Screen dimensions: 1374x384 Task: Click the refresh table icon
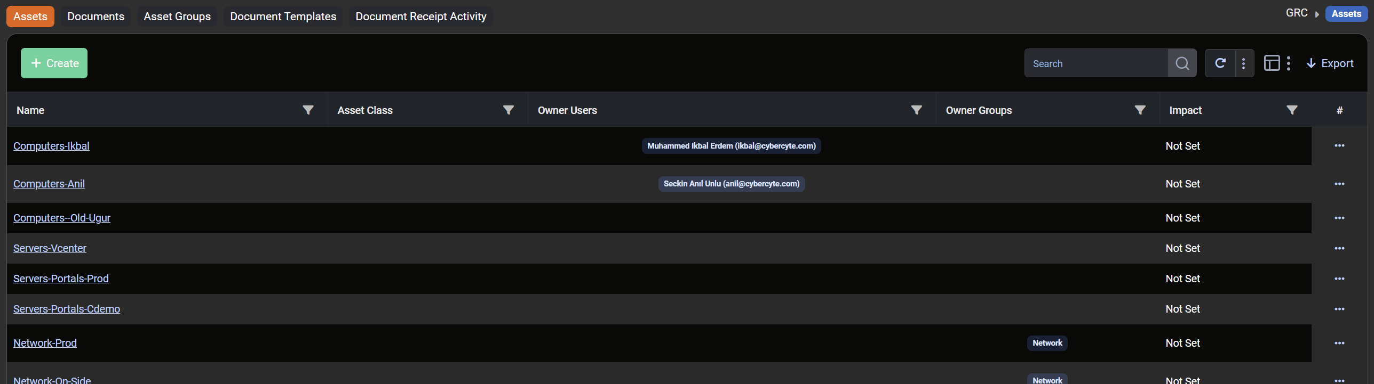[1220, 63]
